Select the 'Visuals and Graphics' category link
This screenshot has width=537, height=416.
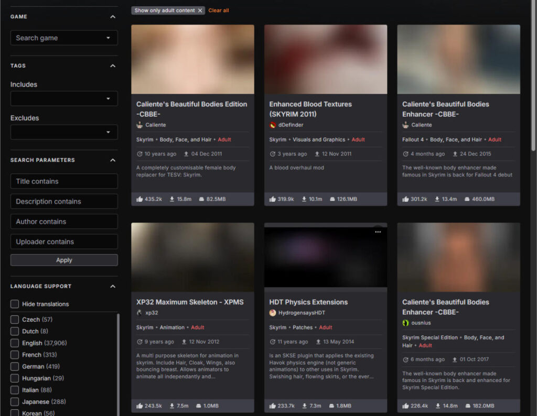(x=319, y=139)
